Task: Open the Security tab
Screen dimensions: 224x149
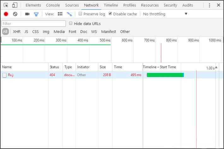Action: click(170, 5)
